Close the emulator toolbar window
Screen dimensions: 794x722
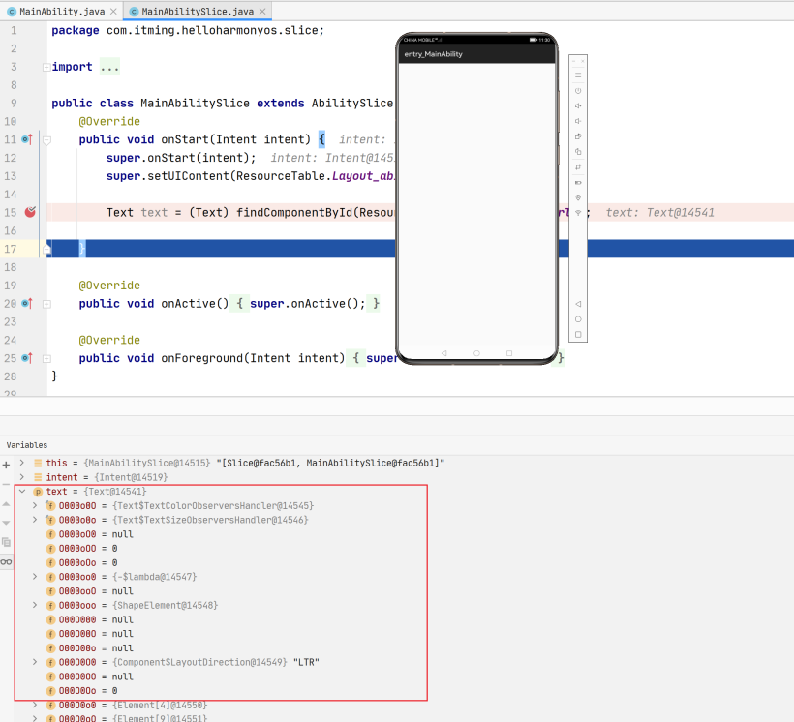coord(582,61)
